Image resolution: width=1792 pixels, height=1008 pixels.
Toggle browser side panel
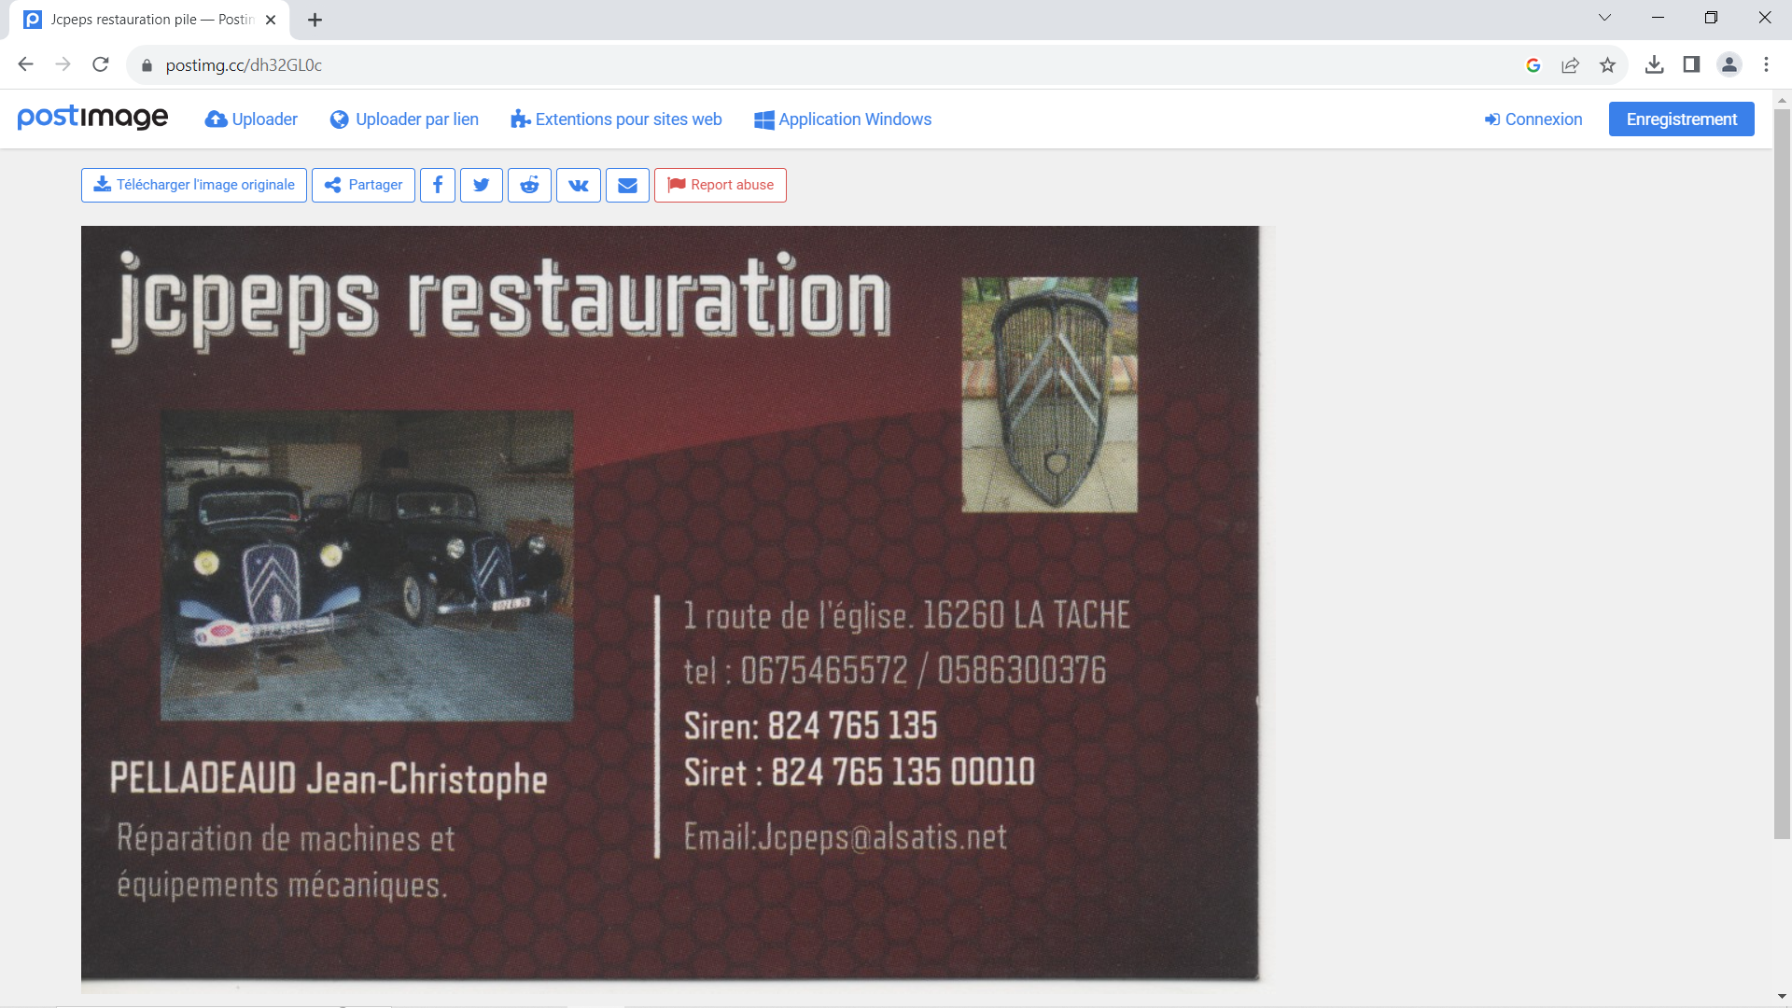click(1691, 64)
